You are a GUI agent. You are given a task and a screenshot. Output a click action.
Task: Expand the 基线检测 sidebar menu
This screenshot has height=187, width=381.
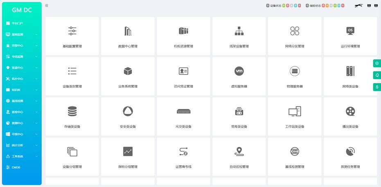click(22, 101)
